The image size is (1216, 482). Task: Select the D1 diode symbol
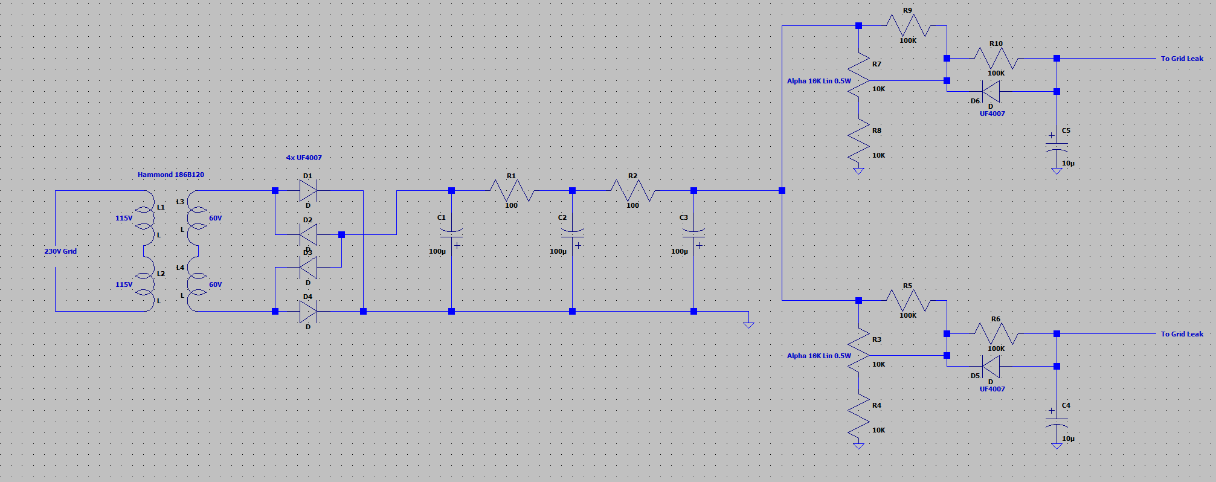pyautogui.click(x=308, y=191)
